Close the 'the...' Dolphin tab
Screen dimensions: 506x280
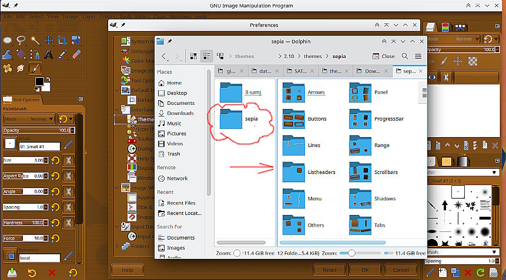pyautogui.click(x=347, y=71)
